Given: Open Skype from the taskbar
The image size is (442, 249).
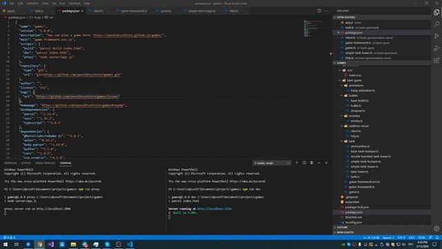Looking at the screenshot, I should pyautogui.click(x=107, y=244).
